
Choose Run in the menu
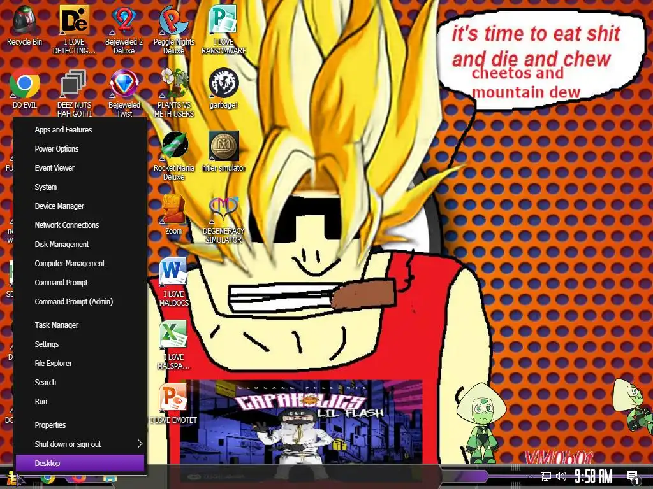[80, 402]
